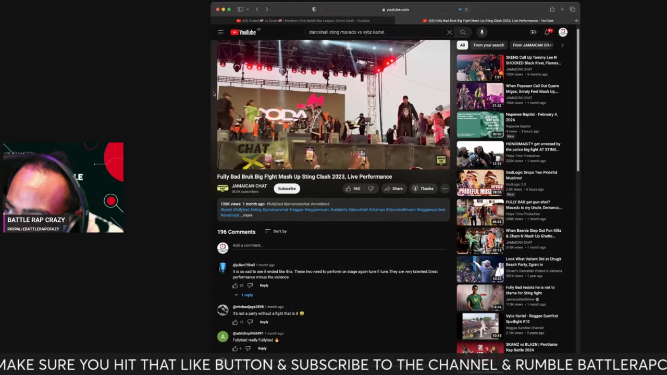Screen dimensions: 667x375
Task: Click the Add a comment field
Action: pyautogui.click(x=339, y=245)
